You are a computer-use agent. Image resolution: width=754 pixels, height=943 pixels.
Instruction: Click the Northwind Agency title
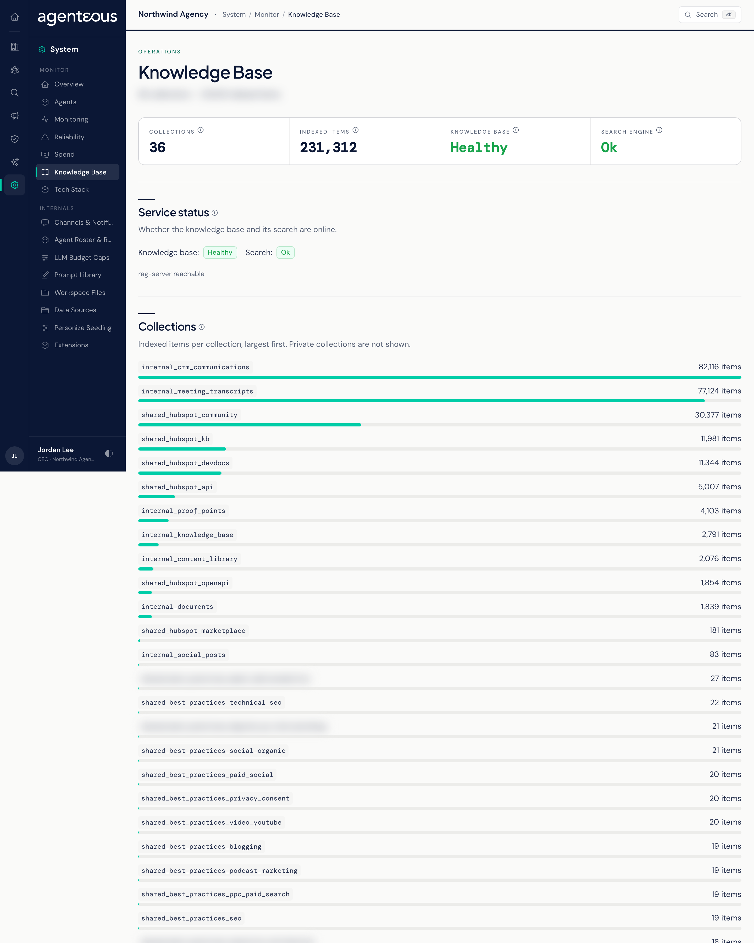[x=173, y=14]
